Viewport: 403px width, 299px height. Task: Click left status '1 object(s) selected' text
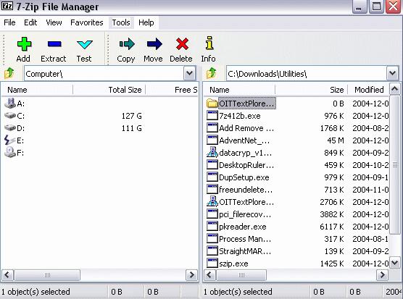36,292
